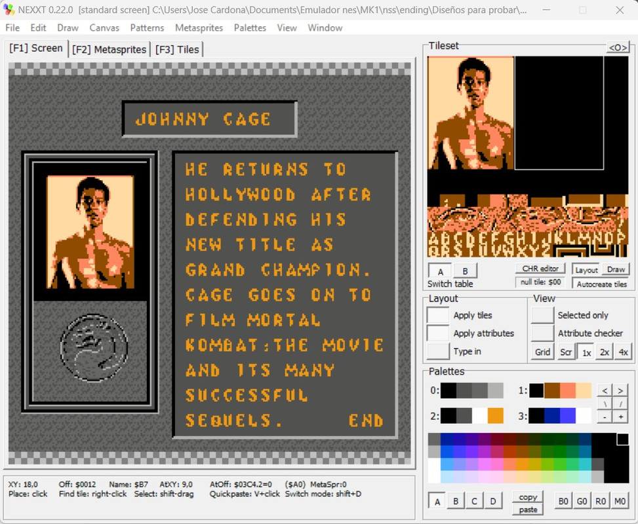Click the Scr grid button
Image resolution: width=638 pixels, height=524 pixels.
(x=566, y=352)
